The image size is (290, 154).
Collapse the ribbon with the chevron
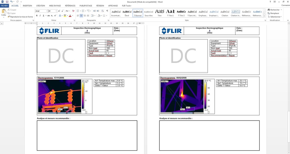pyautogui.click(x=288, y=20)
